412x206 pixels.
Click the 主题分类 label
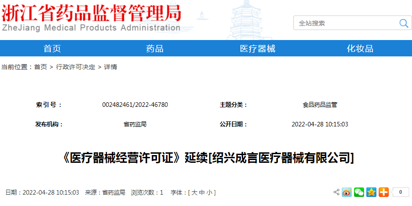coord(234,105)
